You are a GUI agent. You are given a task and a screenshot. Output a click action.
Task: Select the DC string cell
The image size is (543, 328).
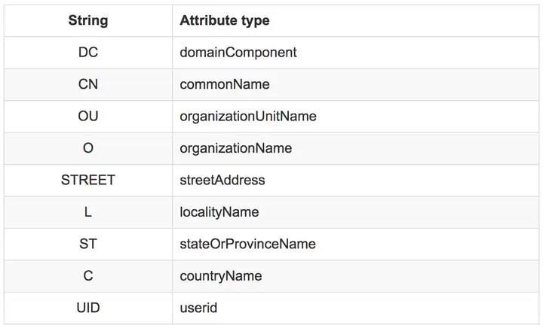pos(88,53)
